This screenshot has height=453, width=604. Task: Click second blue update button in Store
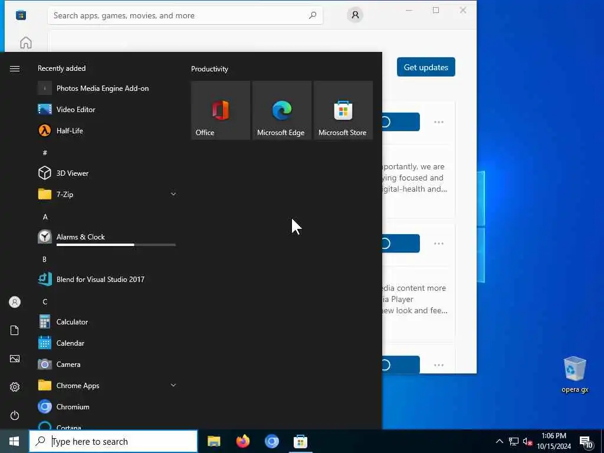click(x=401, y=244)
